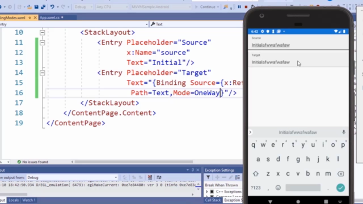This screenshot has height=204, width=363.
Task: Tap the green checkmark done key
Action: [340, 188]
